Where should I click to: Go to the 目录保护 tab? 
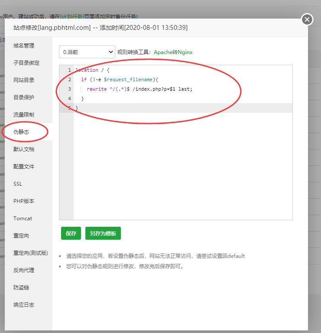tap(24, 97)
